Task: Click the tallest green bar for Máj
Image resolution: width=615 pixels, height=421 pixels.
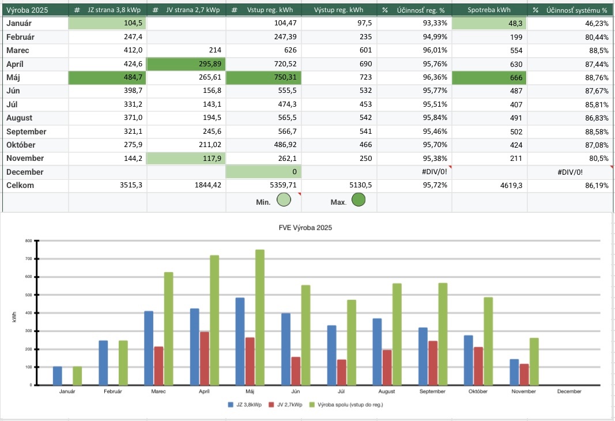Action: click(260, 317)
